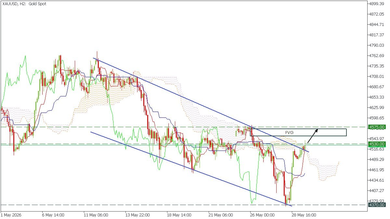Select the 4543.97 price axis value

(377, 139)
